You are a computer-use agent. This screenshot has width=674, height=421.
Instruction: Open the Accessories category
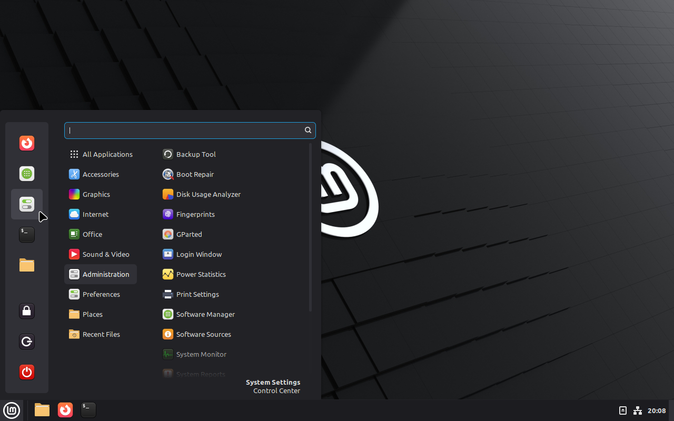coord(101,174)
